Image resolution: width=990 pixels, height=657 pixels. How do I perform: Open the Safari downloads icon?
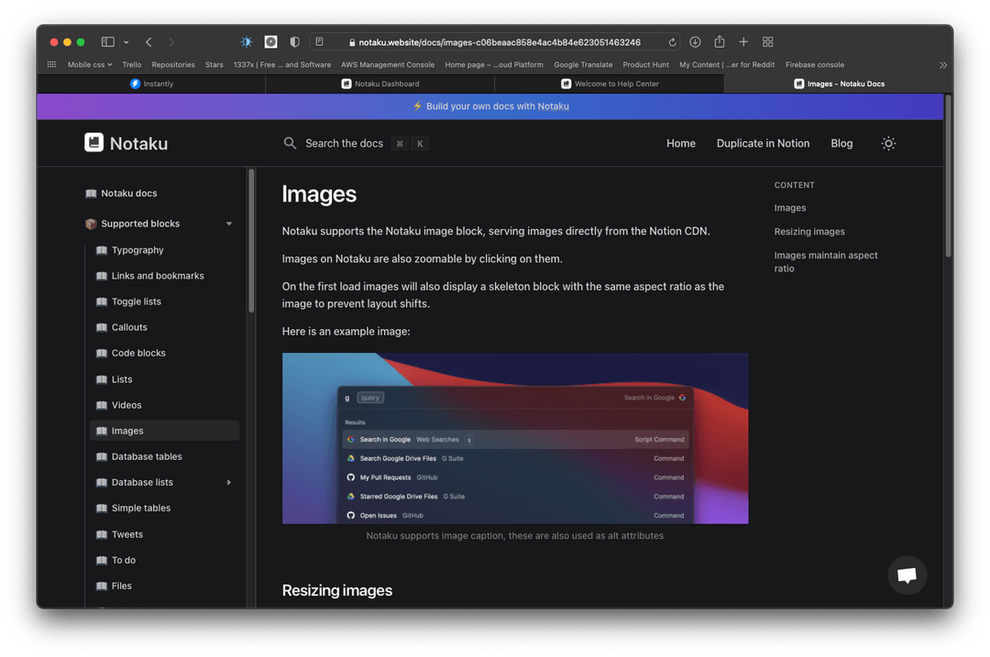(695, 42)
